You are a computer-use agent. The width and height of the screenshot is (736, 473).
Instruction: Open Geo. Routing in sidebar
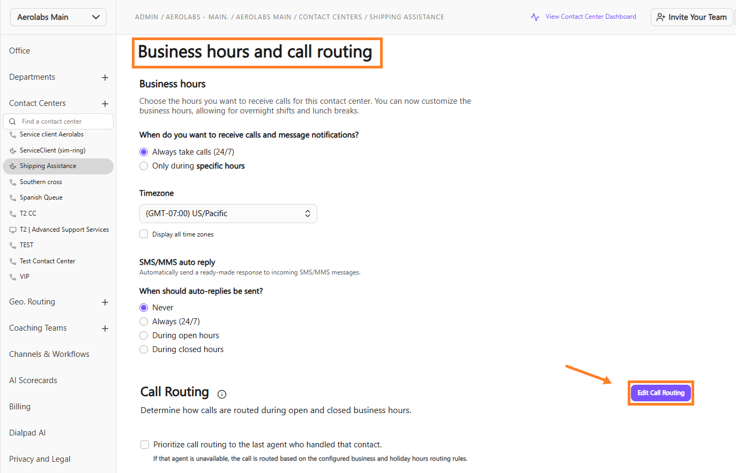(x=32, y=302)
